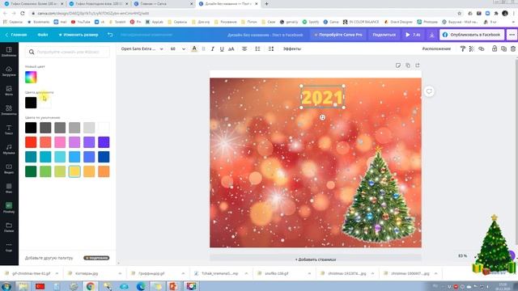Click the add page icon above canvas
Screen dimensions: 518x291
pyautogui.click(x=418, y=65)
